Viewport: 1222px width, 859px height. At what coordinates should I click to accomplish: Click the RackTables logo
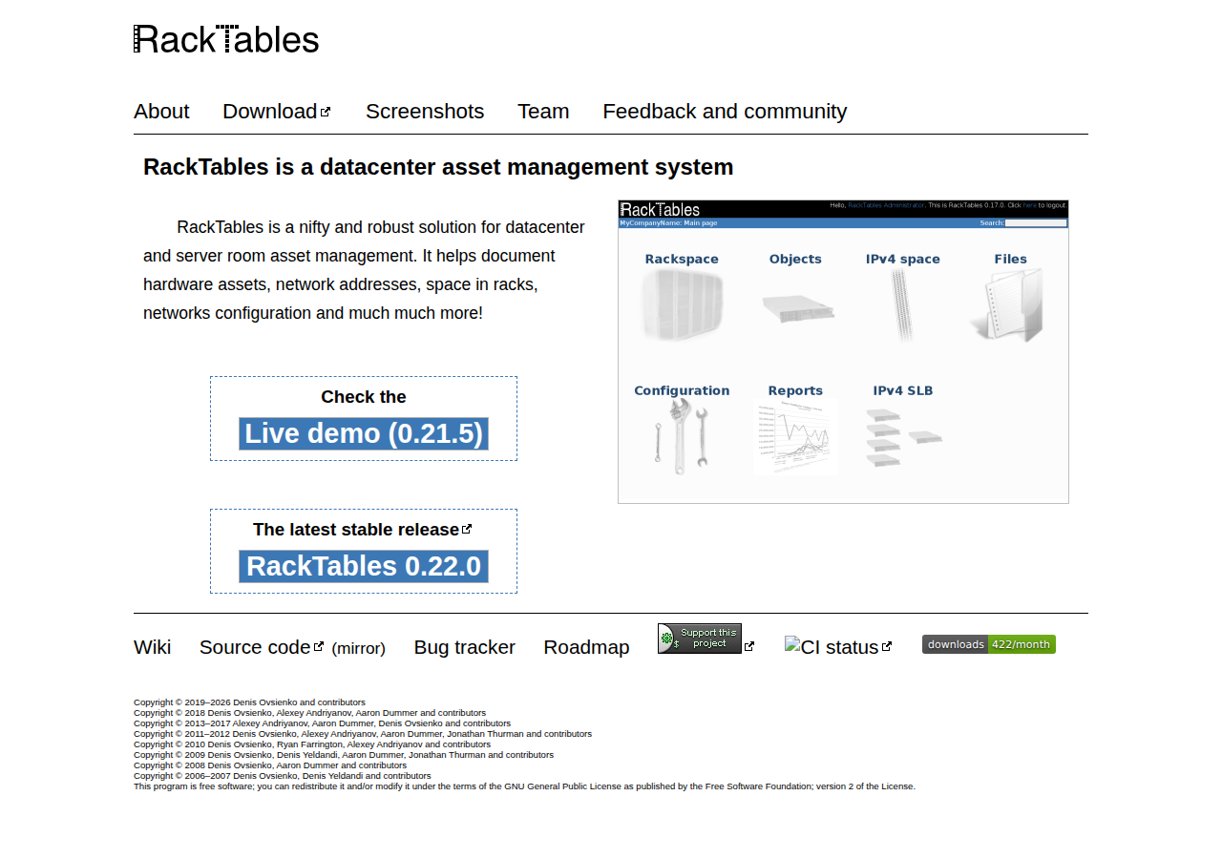[x=226, y=39]
